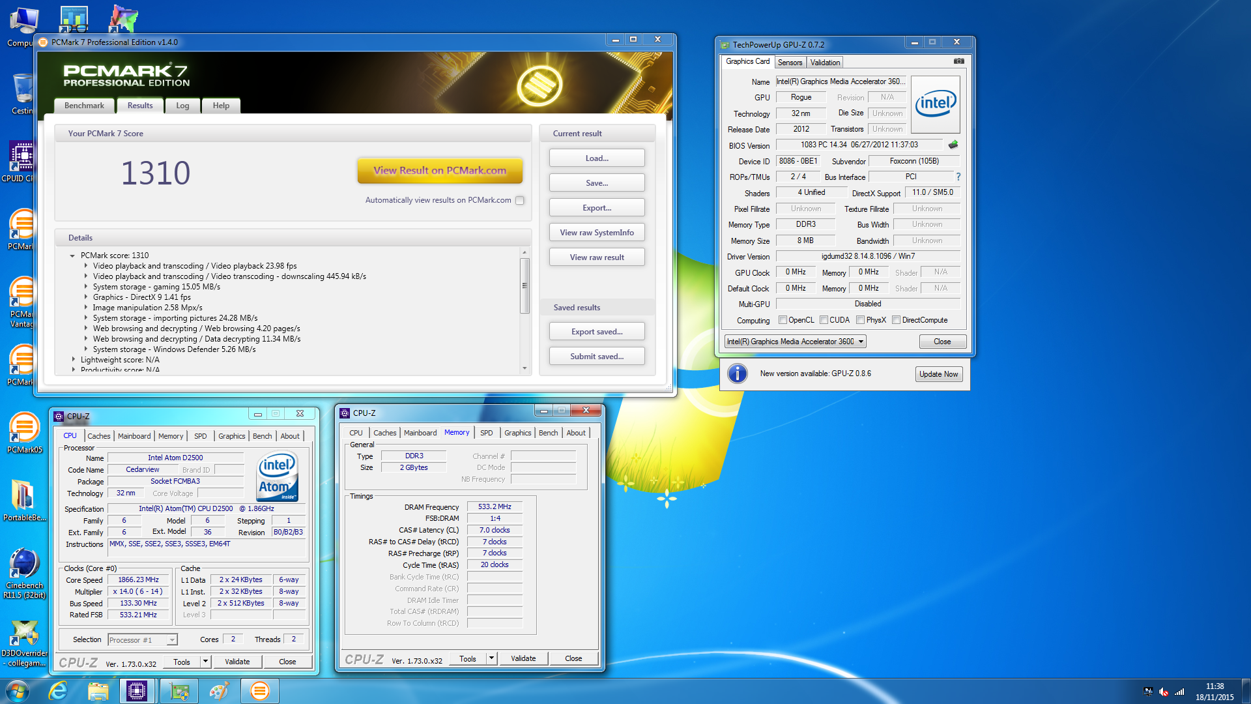Screen dimensions: 1251x704
Task: Click the muted volume tray icon
Action: pos(1164,692)
